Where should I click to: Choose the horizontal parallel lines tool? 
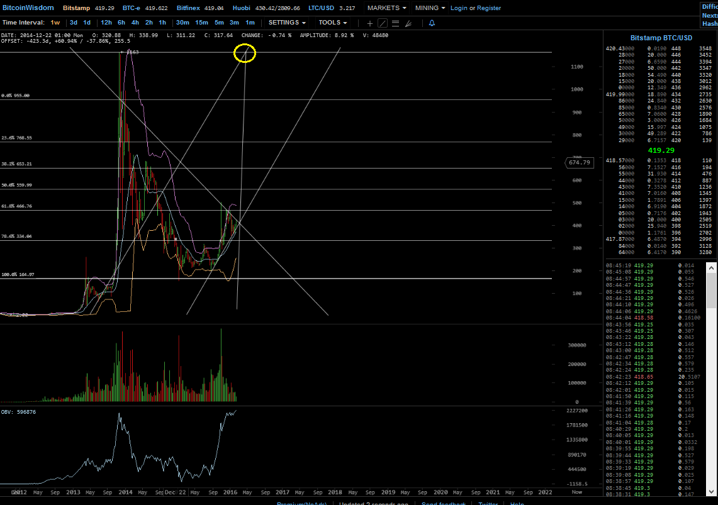pos(396,23)
